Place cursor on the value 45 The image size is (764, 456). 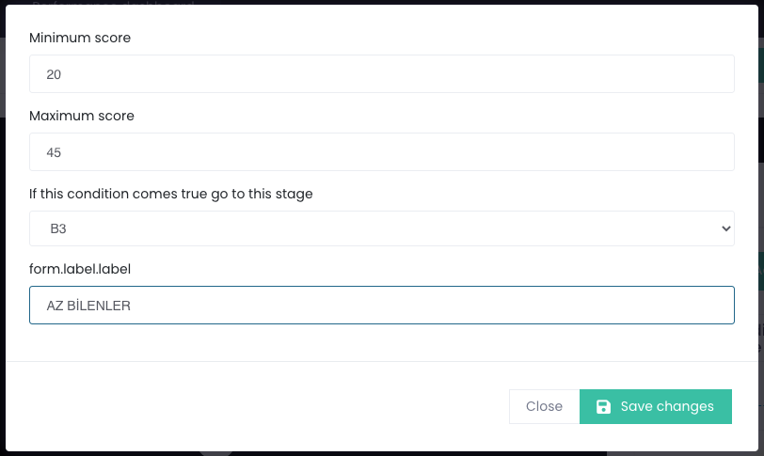click(x=54, y=152)
